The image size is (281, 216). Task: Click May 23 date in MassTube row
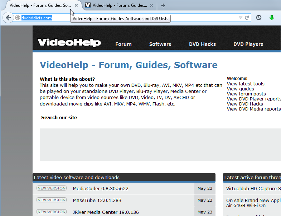coord(205,200)
